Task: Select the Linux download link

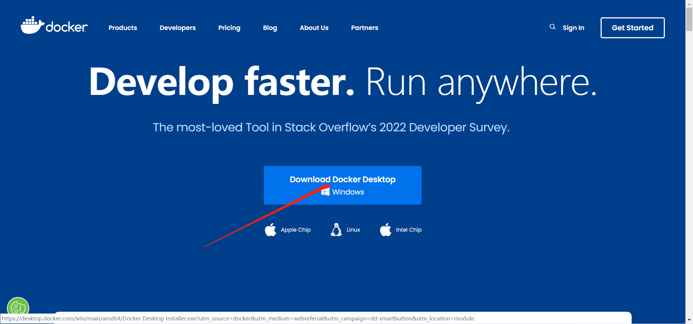Action: click(x=353, y=230)
